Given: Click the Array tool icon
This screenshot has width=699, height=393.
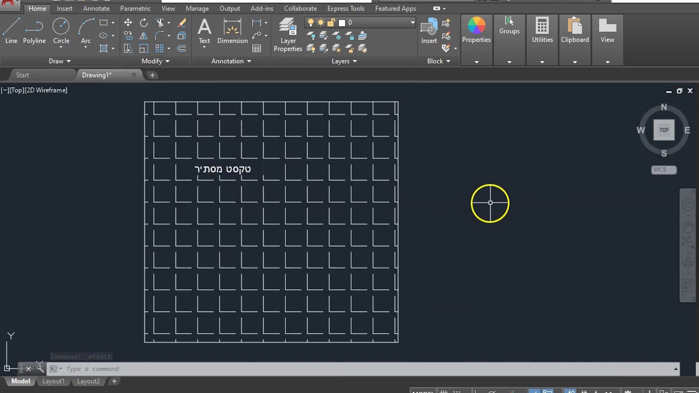Looking at the screenshot, I should pyautogui.click(x=159, y=49).
